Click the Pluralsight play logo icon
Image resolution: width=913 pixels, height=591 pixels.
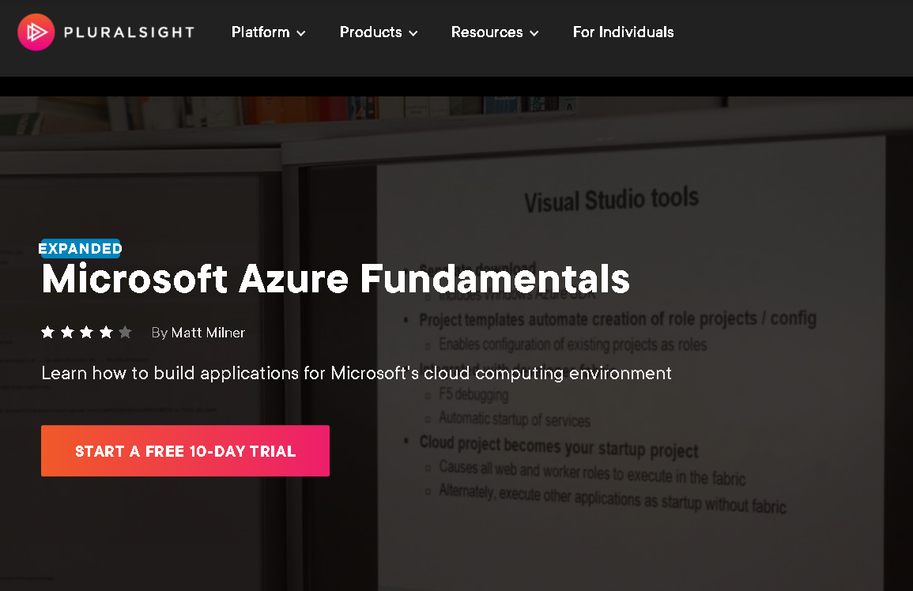(36, 32)
